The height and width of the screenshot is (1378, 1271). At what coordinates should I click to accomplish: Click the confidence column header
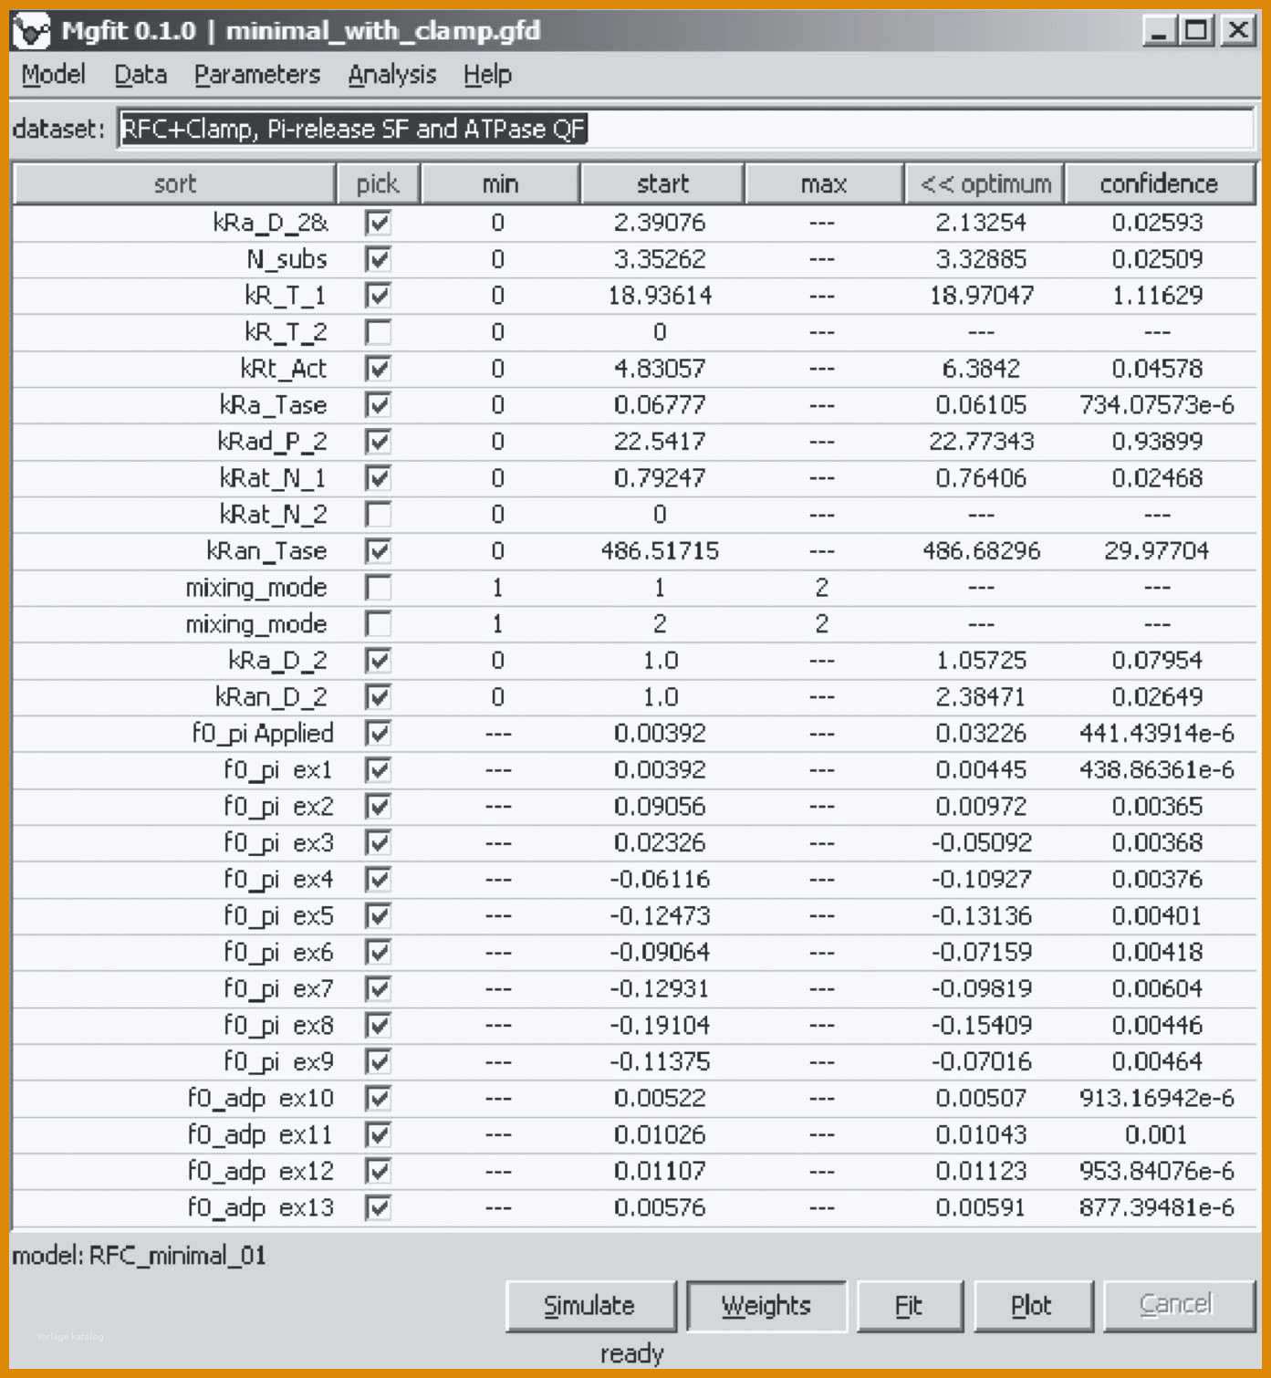pyautogui.click(x=1159, y=184)
